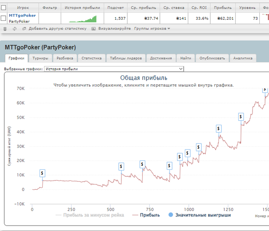
Task: Open the Таблицы лидеров tab
Action: tap(126, 58)
